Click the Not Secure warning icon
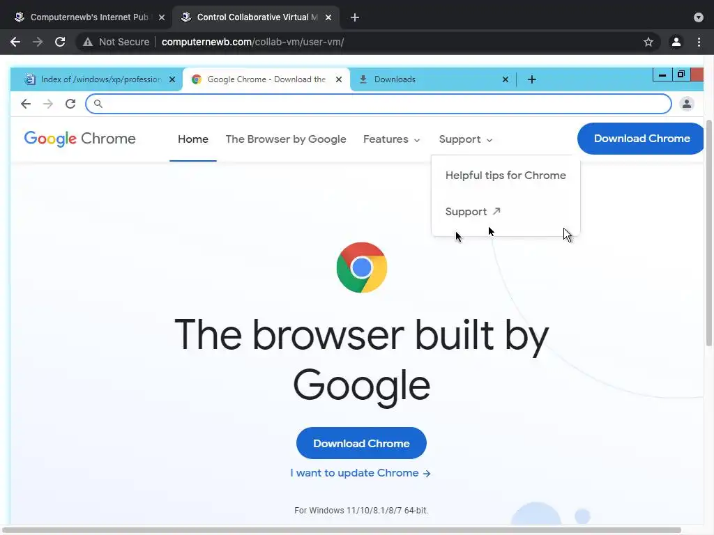 [x=88, y=42]
